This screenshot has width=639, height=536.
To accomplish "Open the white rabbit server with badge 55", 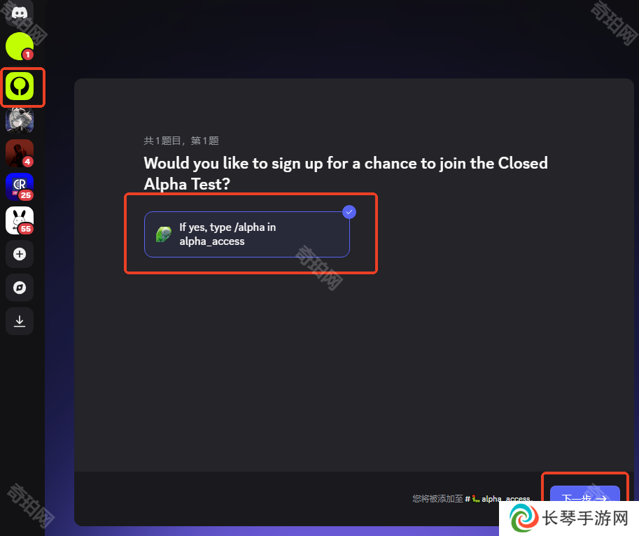I will [x=19, y=220].
